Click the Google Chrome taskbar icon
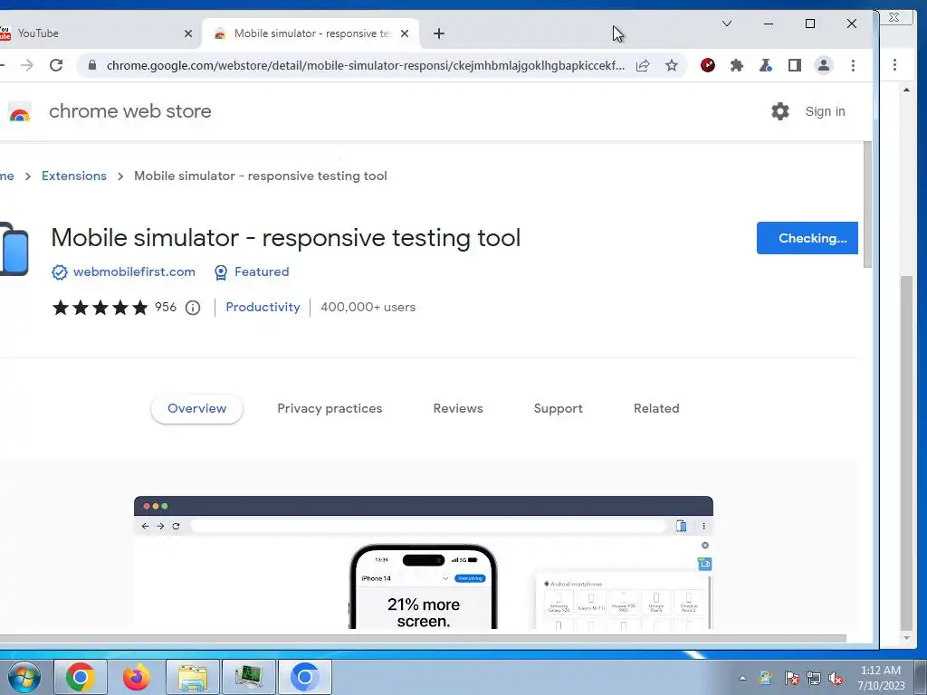927x695 pixels. (81, 677)
